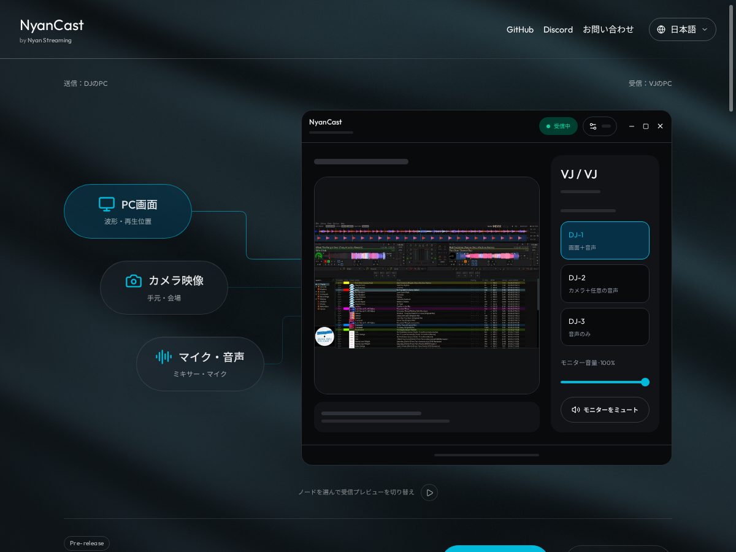Open the お問い合わせ contact link
The width and height of the screenshot is (736, 552).
point(608,29)
